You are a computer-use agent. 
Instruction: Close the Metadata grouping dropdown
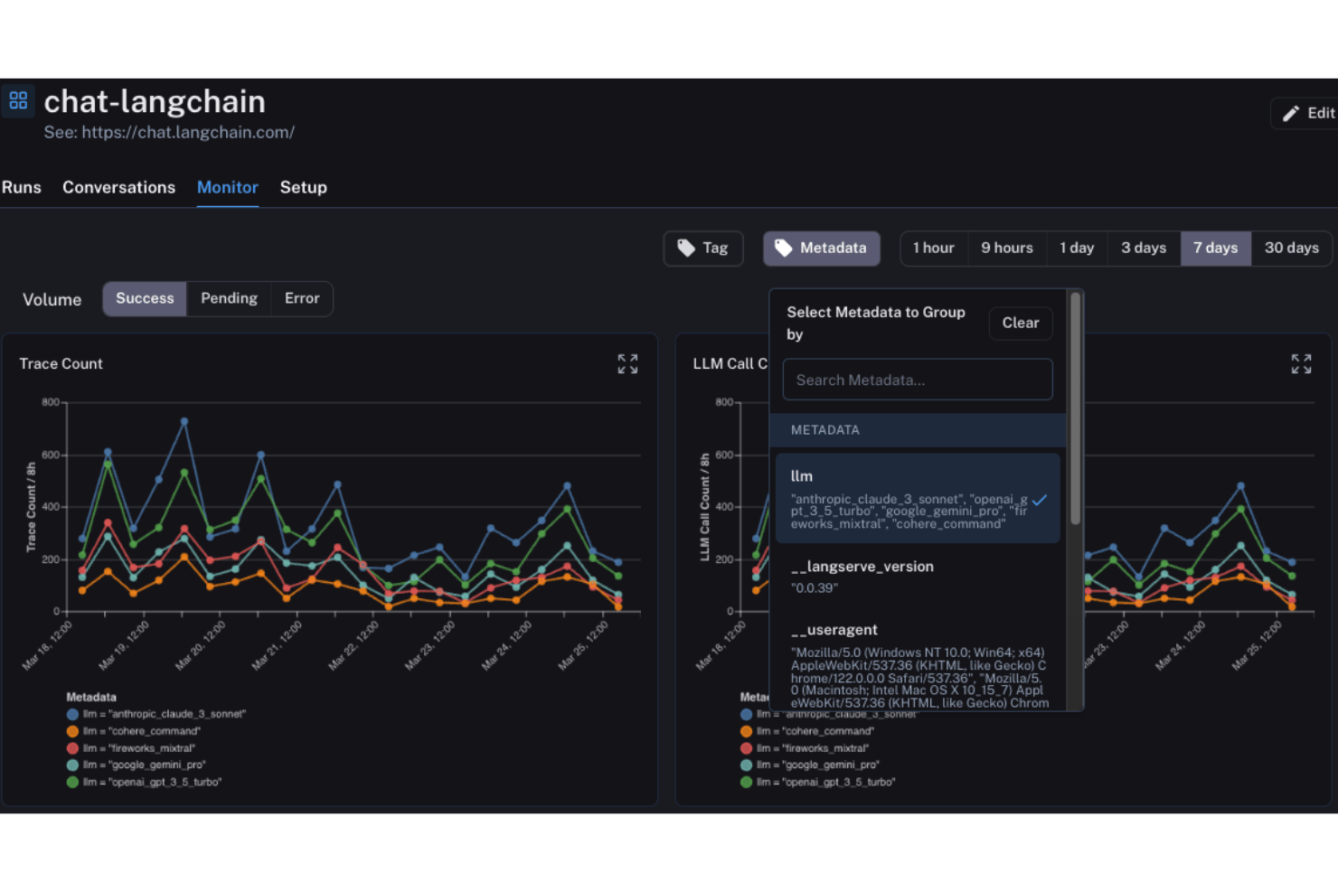[x=822, y=248]
